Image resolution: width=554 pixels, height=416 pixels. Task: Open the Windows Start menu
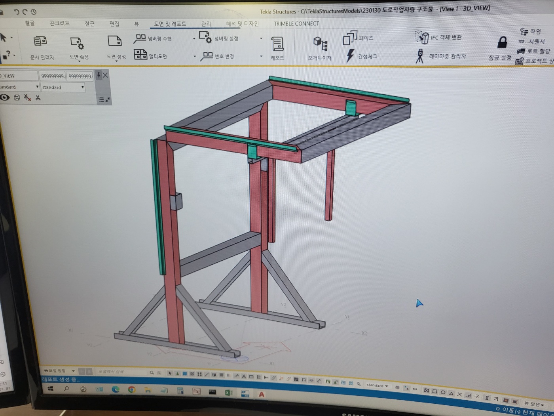pos(50,388)
